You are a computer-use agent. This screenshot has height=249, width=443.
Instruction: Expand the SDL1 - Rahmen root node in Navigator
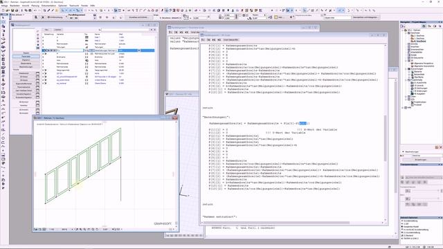coord(403,30)
